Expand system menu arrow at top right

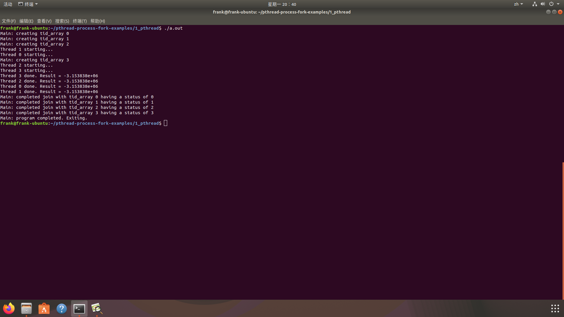pyautogui.click(x=558, y=4)
